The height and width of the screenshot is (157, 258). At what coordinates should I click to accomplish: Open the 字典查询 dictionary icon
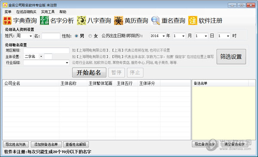(7, 21)
